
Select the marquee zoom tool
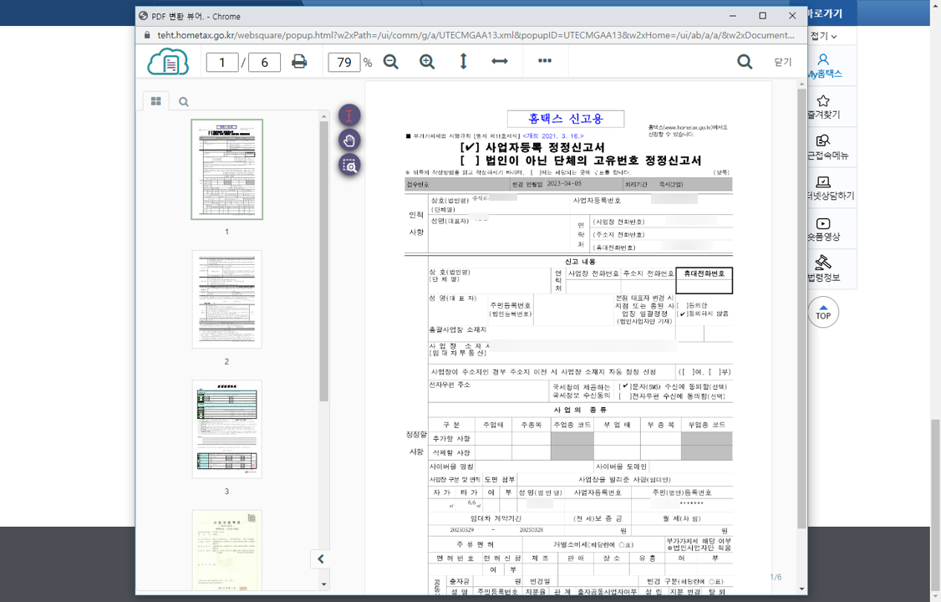coord(349,165)
